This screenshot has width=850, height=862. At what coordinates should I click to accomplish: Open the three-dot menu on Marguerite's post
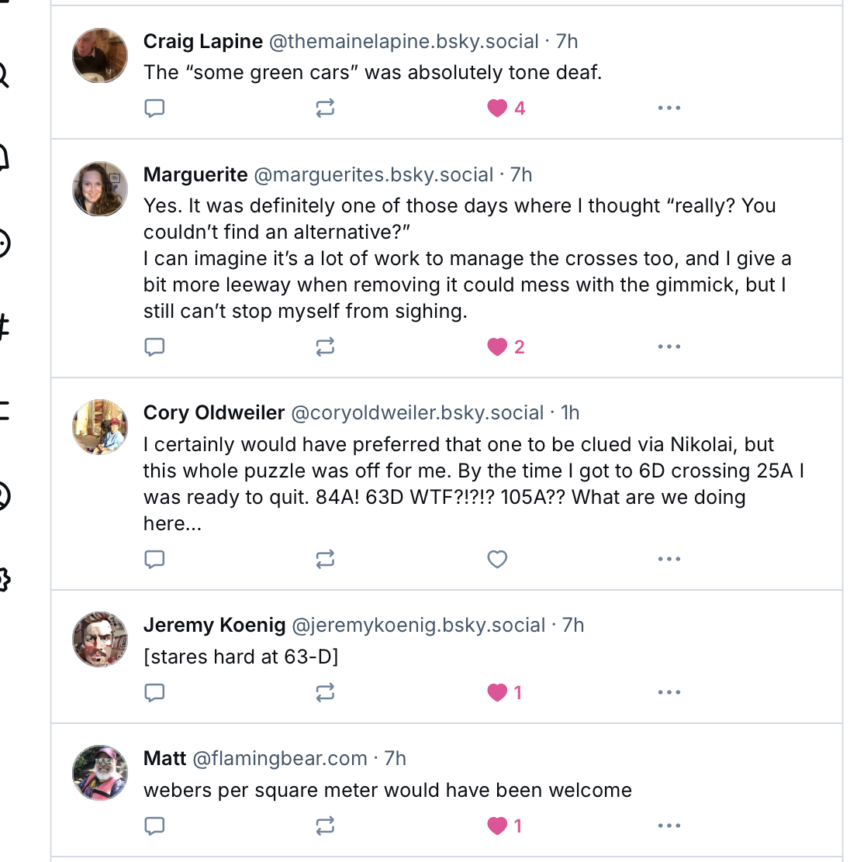pyautogui.click(x=669, y=347)
